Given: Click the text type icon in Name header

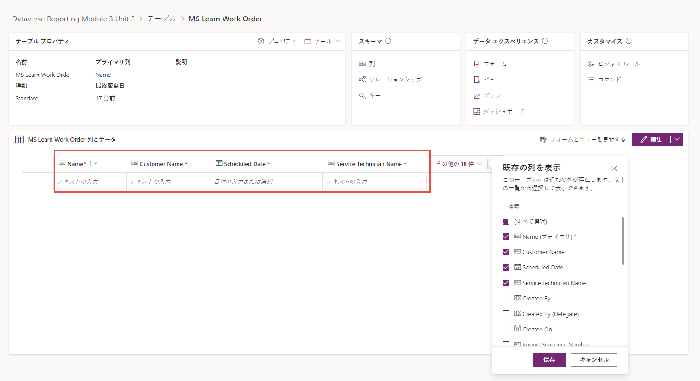Looking at the screenshot, I should click(x=62, y=163).
